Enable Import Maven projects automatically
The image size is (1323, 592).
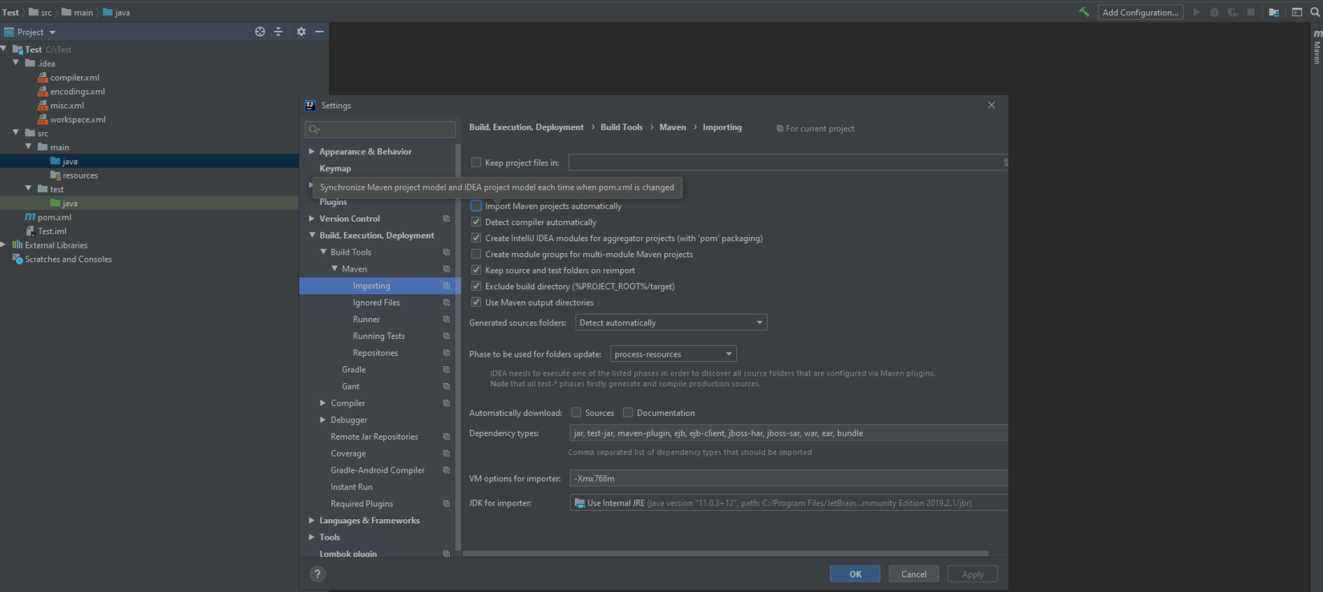coord(476,206)
